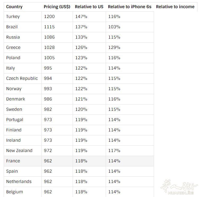Screen dimensions: 200x197
Task: Click the Relative to income header
Action: tap(175, 7)
